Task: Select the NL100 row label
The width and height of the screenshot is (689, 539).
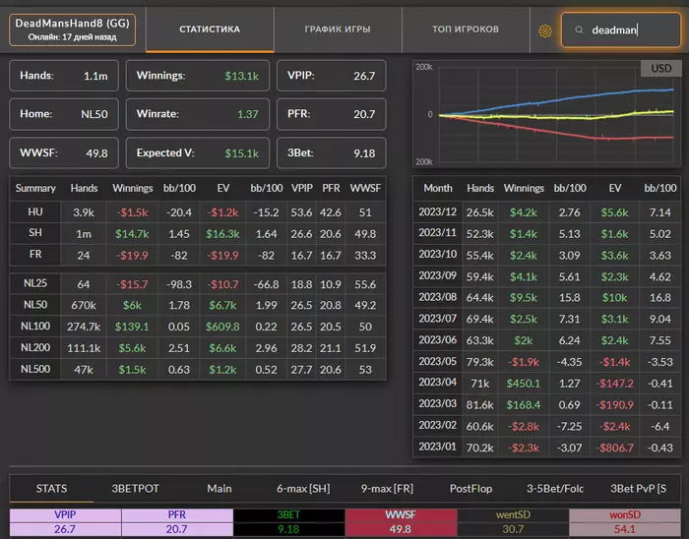Action: [x=35, y=327]
